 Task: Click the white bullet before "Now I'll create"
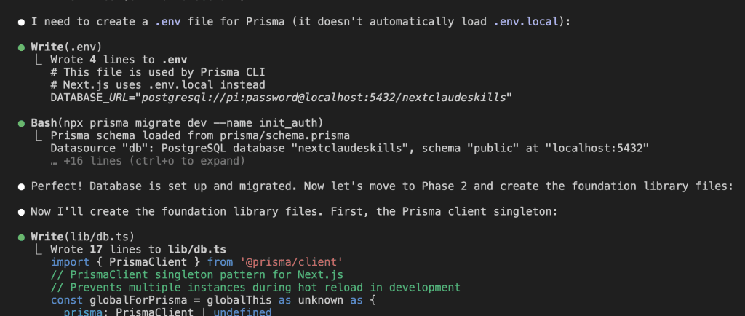(x=22, y=211)
